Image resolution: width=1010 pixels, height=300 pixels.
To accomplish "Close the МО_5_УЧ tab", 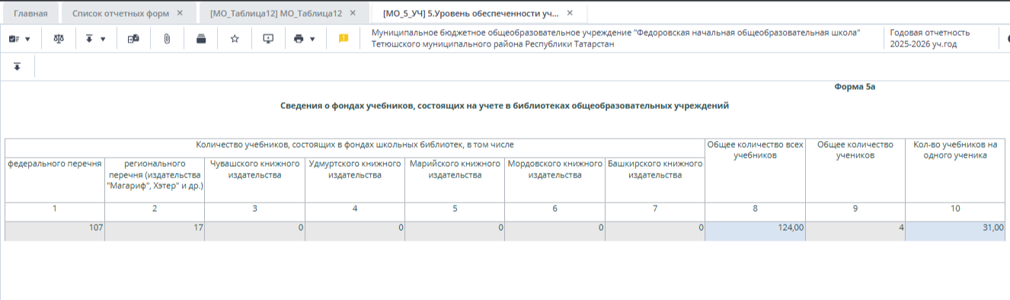I will click(x=570, y=13).
